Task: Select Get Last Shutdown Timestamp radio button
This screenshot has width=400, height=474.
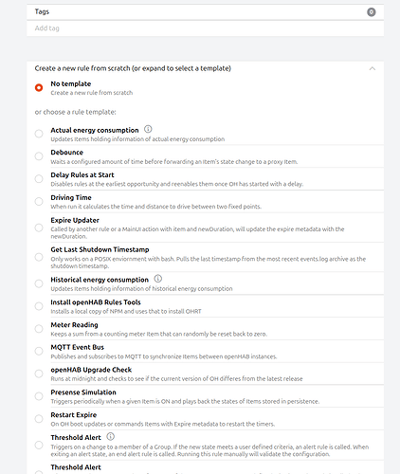Action: [39, 257]
